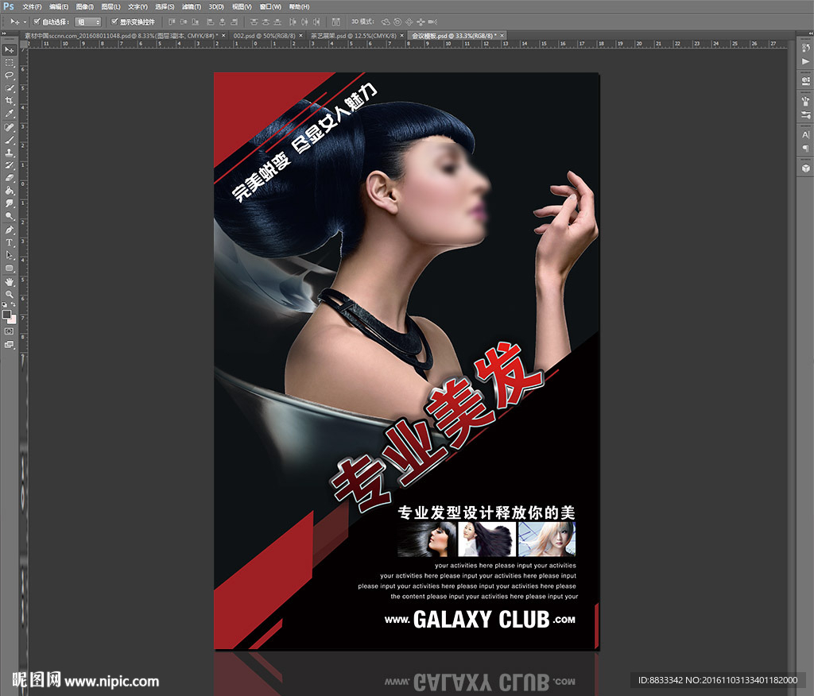Image resolution: width=814 pixels, height=696 pixels.
Task: Select the Lasso tool
Action: click(x=10, y=75)
